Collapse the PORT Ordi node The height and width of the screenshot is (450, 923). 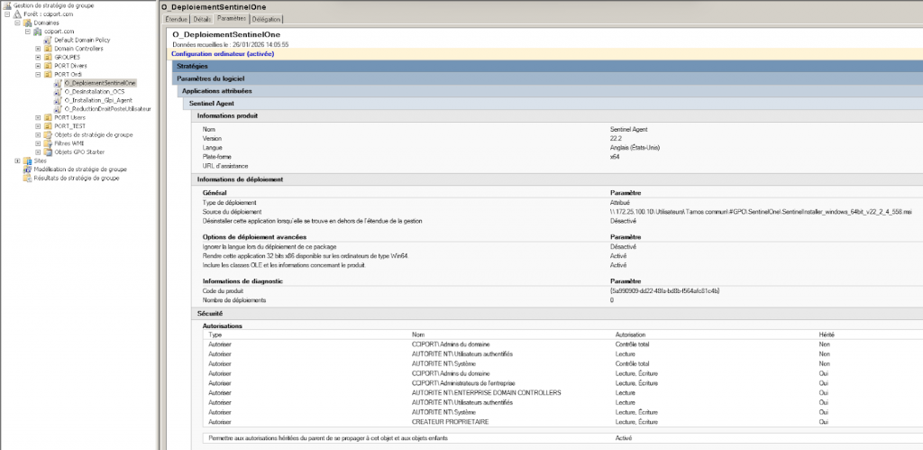(x=38, y=75)
